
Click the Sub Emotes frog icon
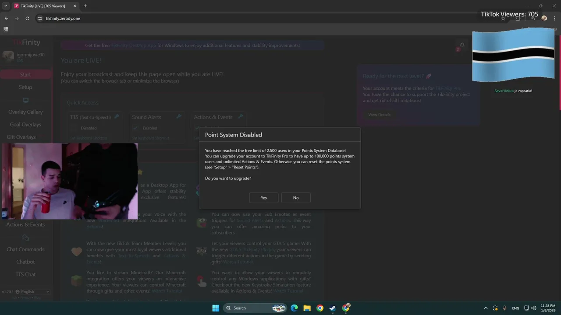pos(202,223)
